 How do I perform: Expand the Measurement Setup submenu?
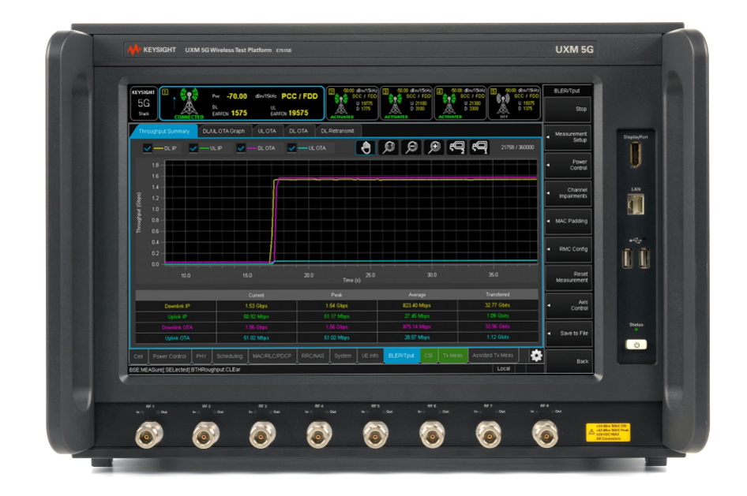(x=568, y=137)
